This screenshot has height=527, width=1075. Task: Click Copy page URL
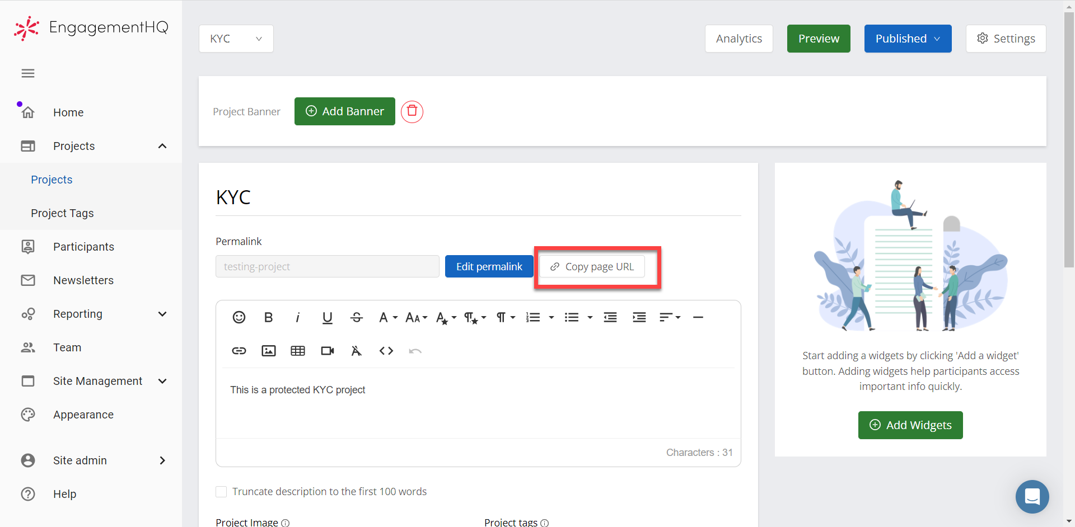click(x=592, y=266)
